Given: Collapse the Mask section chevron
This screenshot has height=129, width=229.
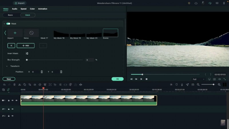Looking at the screenshot, I should 4,24.
